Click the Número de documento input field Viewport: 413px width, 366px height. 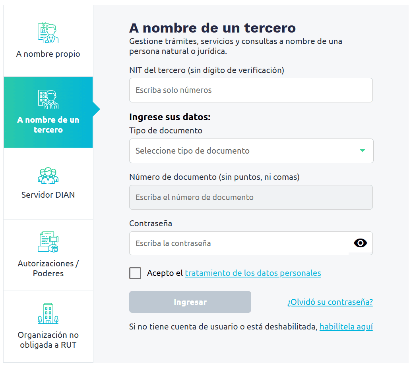250,197
